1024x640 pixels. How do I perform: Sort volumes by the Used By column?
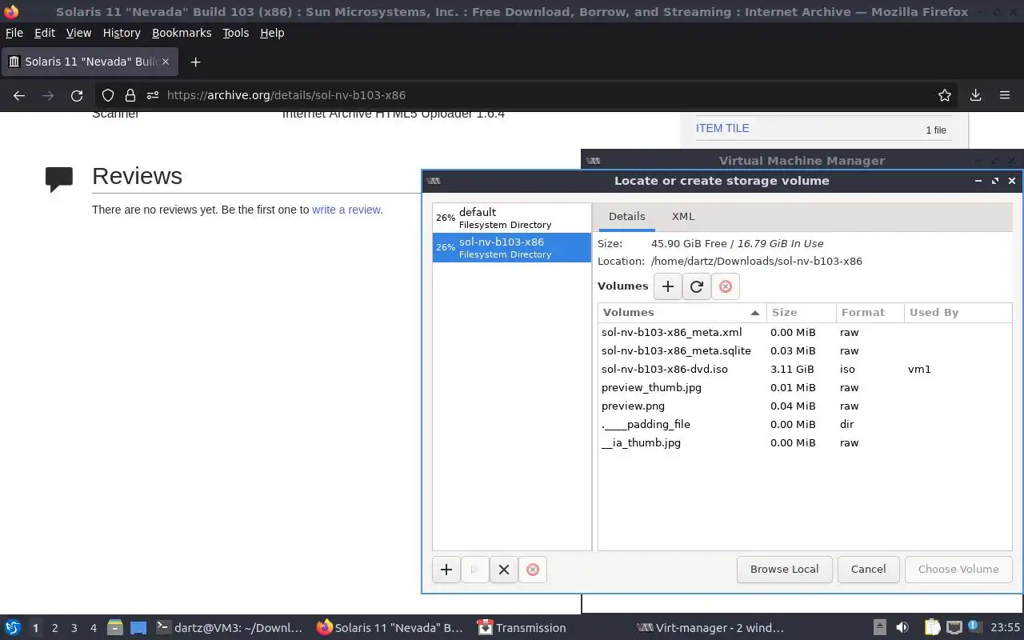(x=958, y=313)
